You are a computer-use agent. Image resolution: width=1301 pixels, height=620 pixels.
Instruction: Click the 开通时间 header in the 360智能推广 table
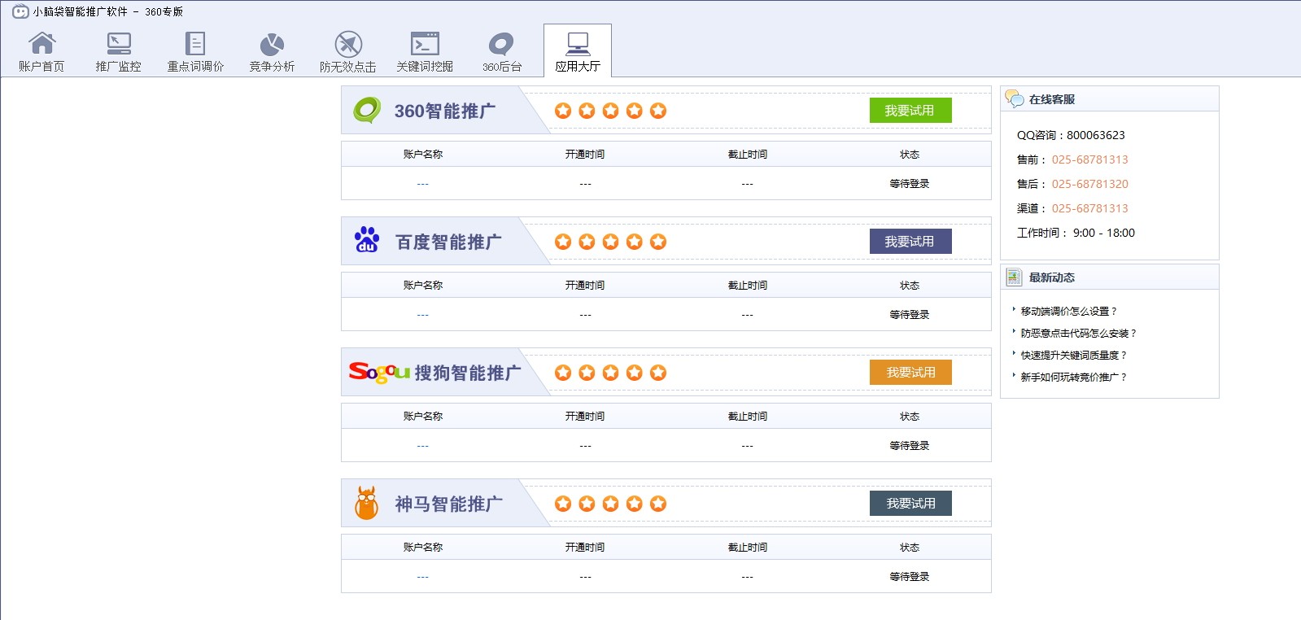click(585, 155)
